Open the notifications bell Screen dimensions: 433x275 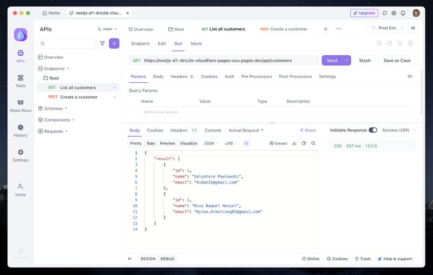coord(403,13)
